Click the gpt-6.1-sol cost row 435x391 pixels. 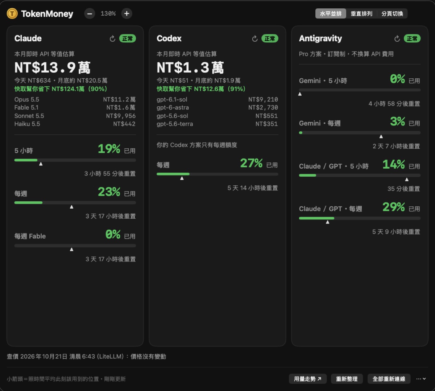coord(217,99)
